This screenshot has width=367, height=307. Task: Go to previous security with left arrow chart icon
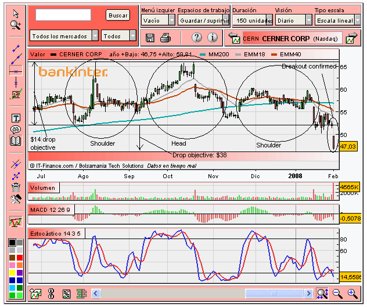click(x=234, y=38)
